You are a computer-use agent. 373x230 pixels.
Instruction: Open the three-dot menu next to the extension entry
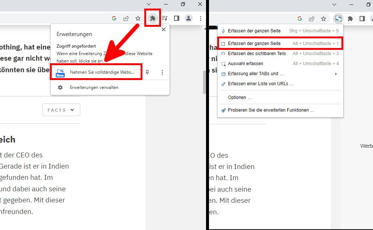pyautogui.click(x=163, y=72)
